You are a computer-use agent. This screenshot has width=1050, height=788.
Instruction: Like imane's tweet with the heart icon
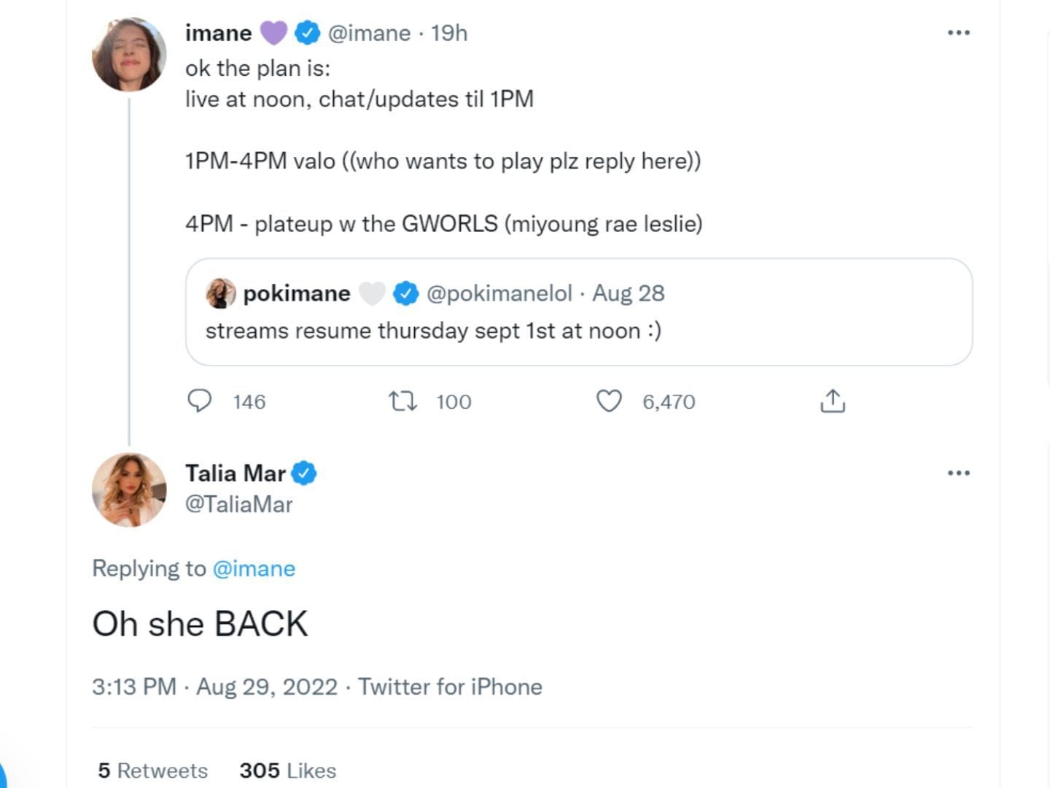click(609, 401)
